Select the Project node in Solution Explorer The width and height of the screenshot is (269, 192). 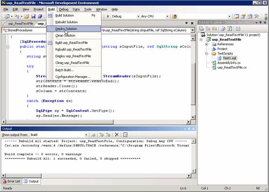coord(222,49)
